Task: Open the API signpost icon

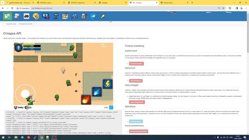Action: (x=56, y=16)
